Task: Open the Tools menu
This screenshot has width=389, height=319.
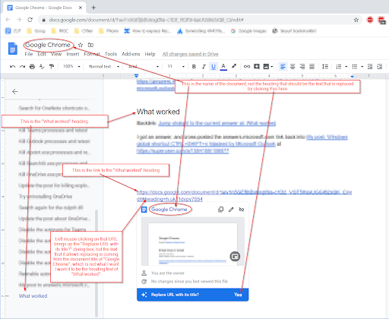Action: tap(111, 54)
